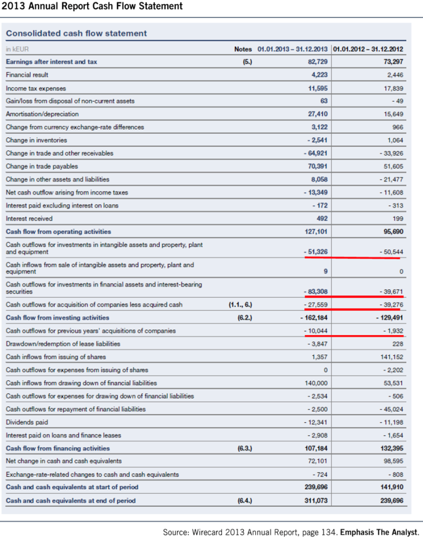Click the 311,073 end of period cash value
The width and height of the screenshot is (423, 540).
[316, 501]
